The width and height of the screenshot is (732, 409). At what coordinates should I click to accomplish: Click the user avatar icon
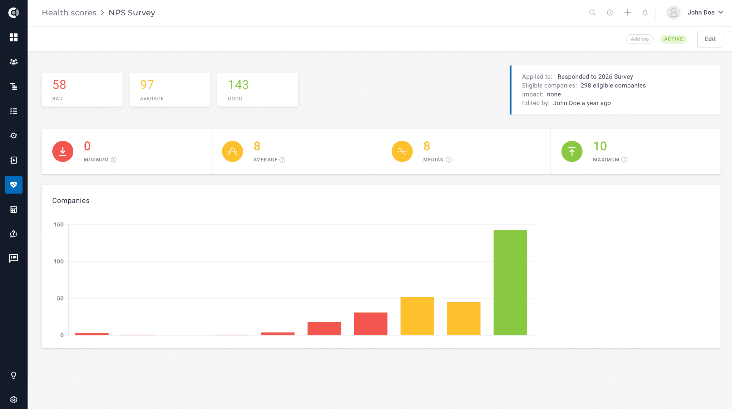[x=673, y=13]
